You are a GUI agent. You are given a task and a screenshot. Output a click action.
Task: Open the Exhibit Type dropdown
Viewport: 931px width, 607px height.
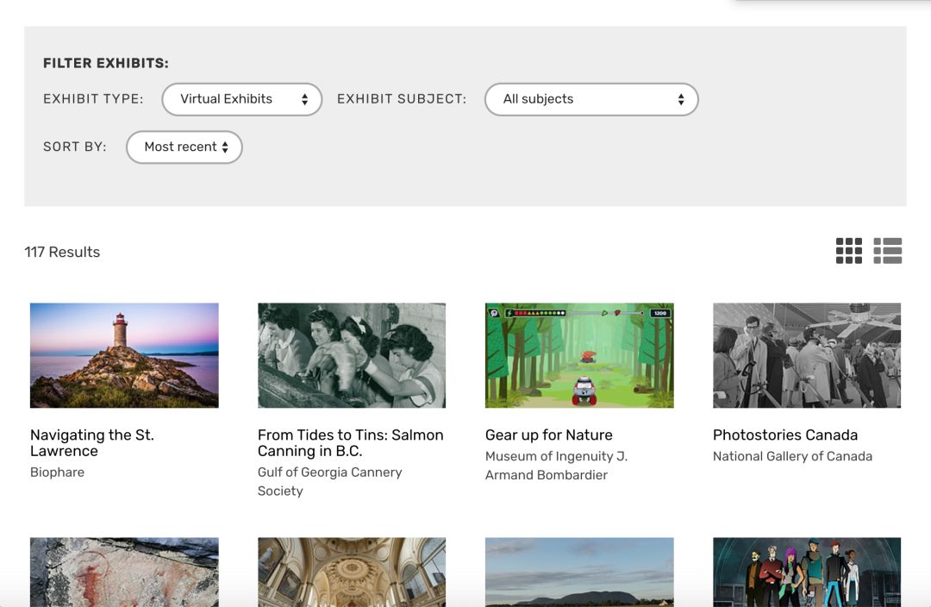coord(241,99)
